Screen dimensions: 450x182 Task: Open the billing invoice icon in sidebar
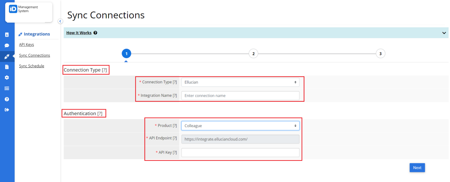7,67
